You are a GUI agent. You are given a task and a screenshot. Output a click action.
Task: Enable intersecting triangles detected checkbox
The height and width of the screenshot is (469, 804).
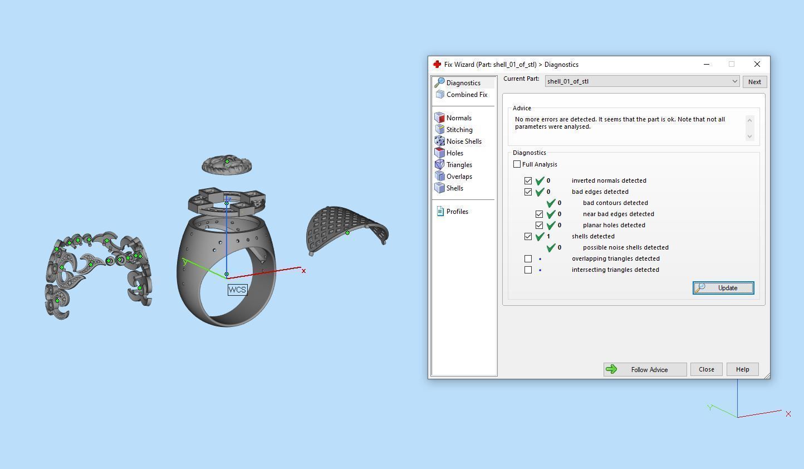(x=528, y=270)
